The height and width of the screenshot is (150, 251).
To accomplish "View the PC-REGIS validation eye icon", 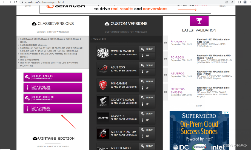I will [166, 59].
